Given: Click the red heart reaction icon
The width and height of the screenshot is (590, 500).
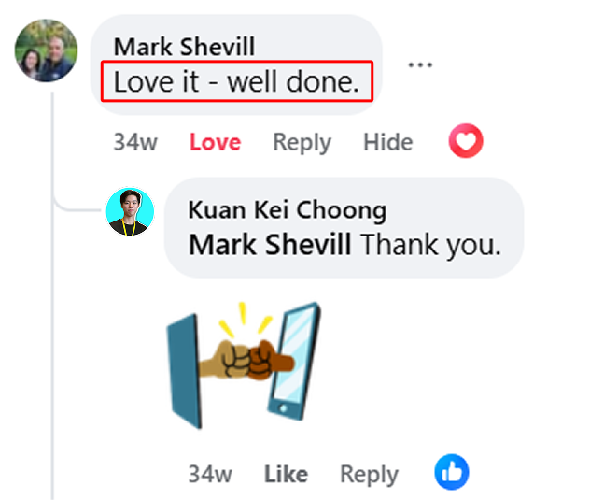Looking at the screenshot, I should 466,140.
